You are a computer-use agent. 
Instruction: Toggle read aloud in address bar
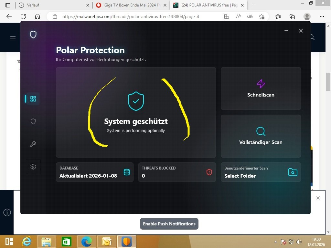238,16
